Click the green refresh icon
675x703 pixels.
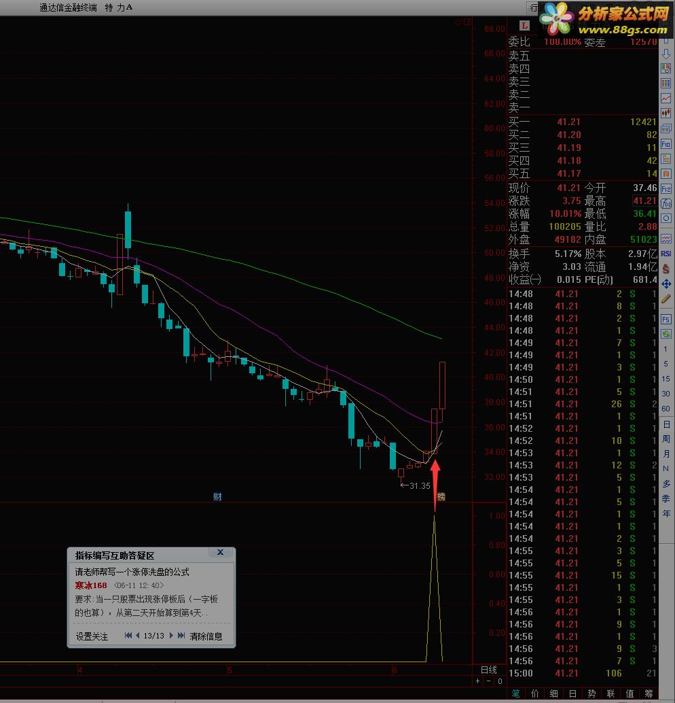(x=666, y=334)
